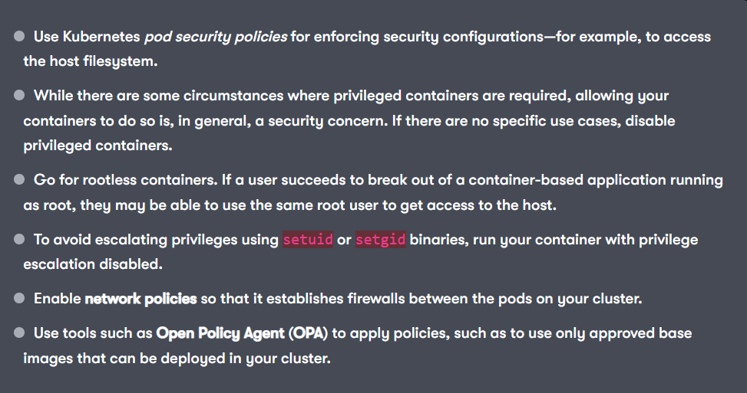Click bullet dot before 'While there are'

pyautogui.click(x=19, y=96)
